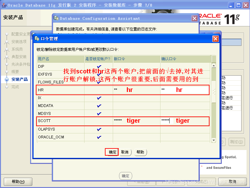Select the MDSYS user name cell
Image resolution: width=250 pixels, height=188 pixels.
[61, 113]
